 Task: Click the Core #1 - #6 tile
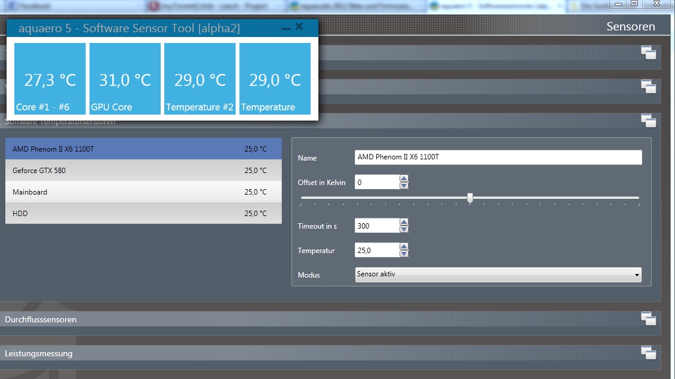coord(50,79)
